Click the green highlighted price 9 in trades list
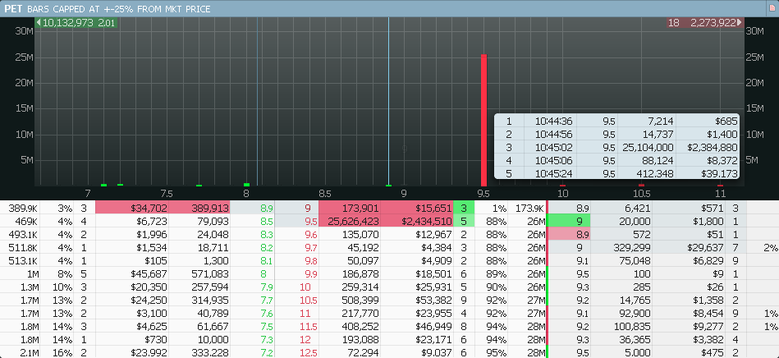The height and width of the screenshot is (358, 779). point(570,221)
